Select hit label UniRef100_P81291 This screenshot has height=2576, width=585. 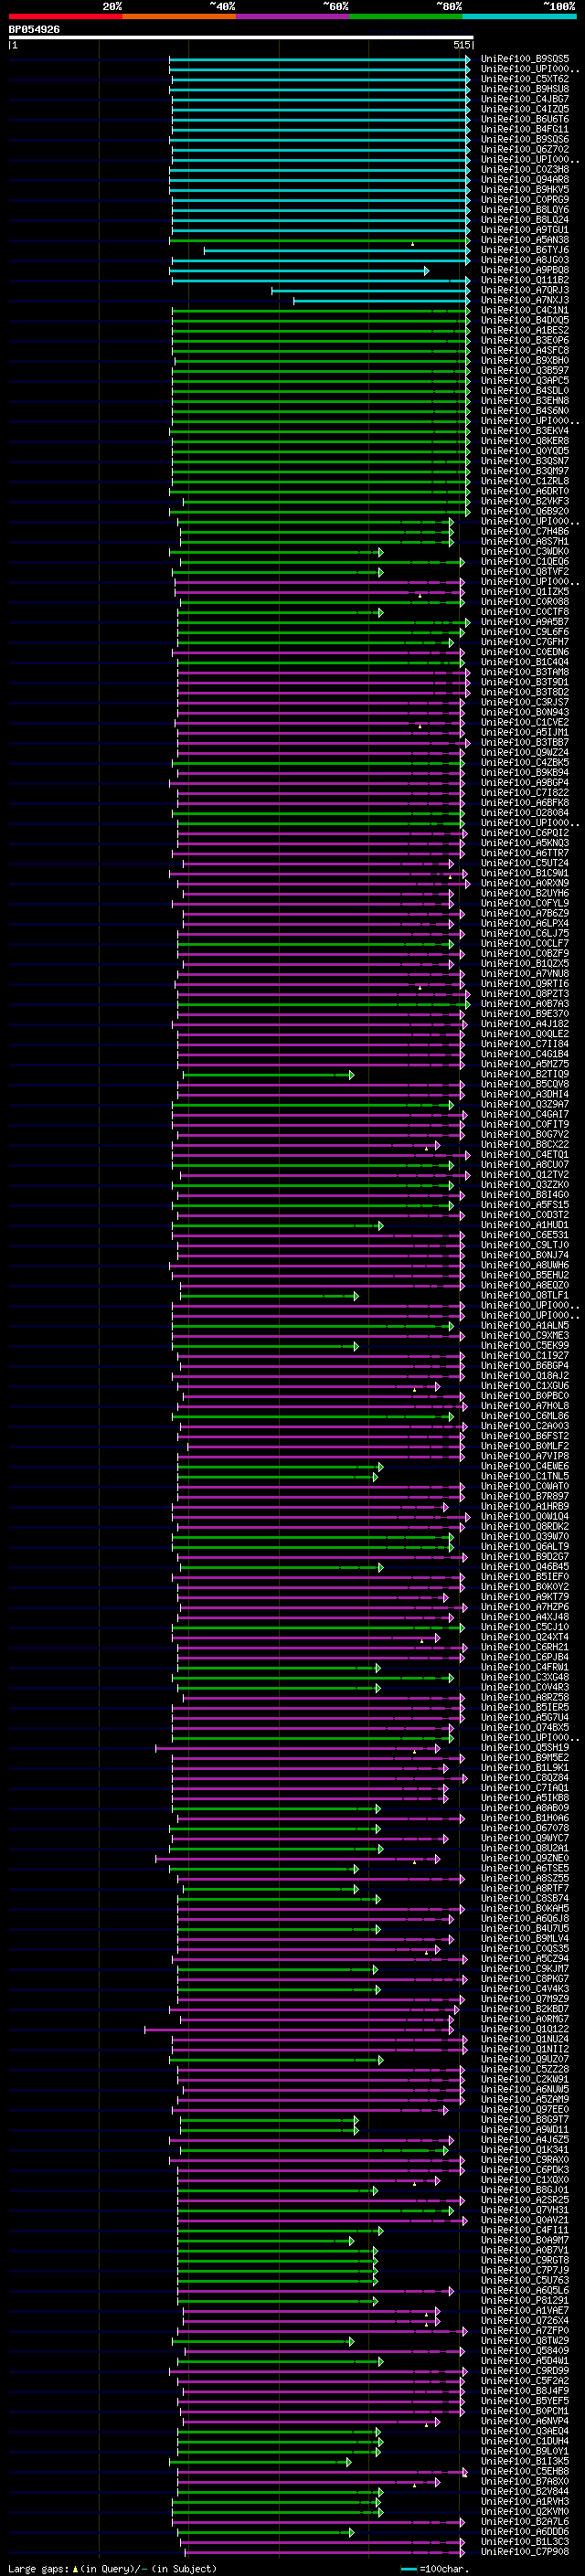pyautogui.click(x=525, y=2301)
